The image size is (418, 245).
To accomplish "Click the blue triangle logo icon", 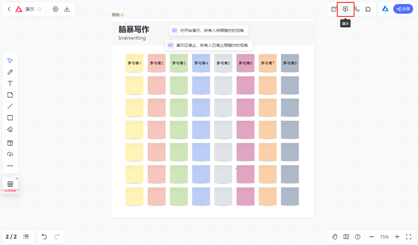I will coord(385,9).
